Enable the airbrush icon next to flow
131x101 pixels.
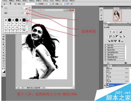click(68, 4)
